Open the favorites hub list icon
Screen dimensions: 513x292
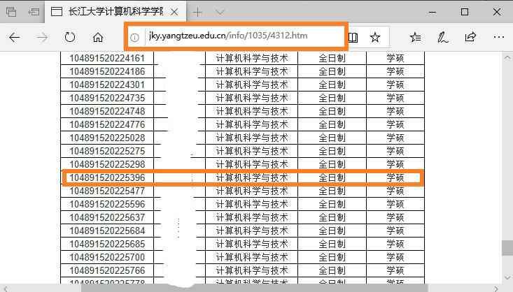pyautogui.click(x=415, y=38)
